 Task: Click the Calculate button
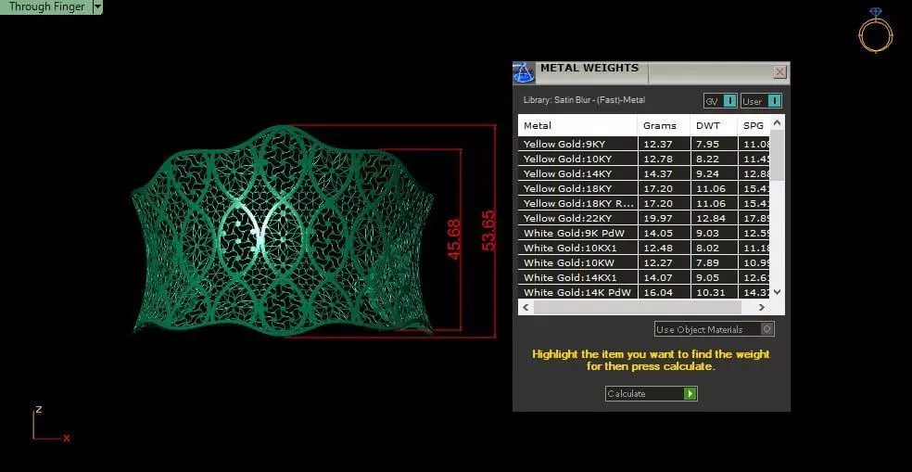click(x=651, y=394)
